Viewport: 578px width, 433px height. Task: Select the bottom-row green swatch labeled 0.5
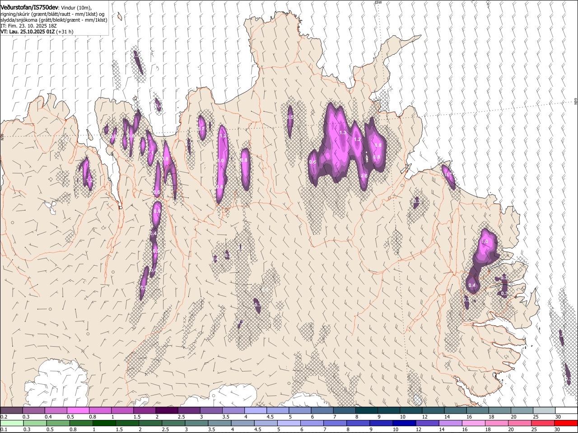(x=58, y=423)
